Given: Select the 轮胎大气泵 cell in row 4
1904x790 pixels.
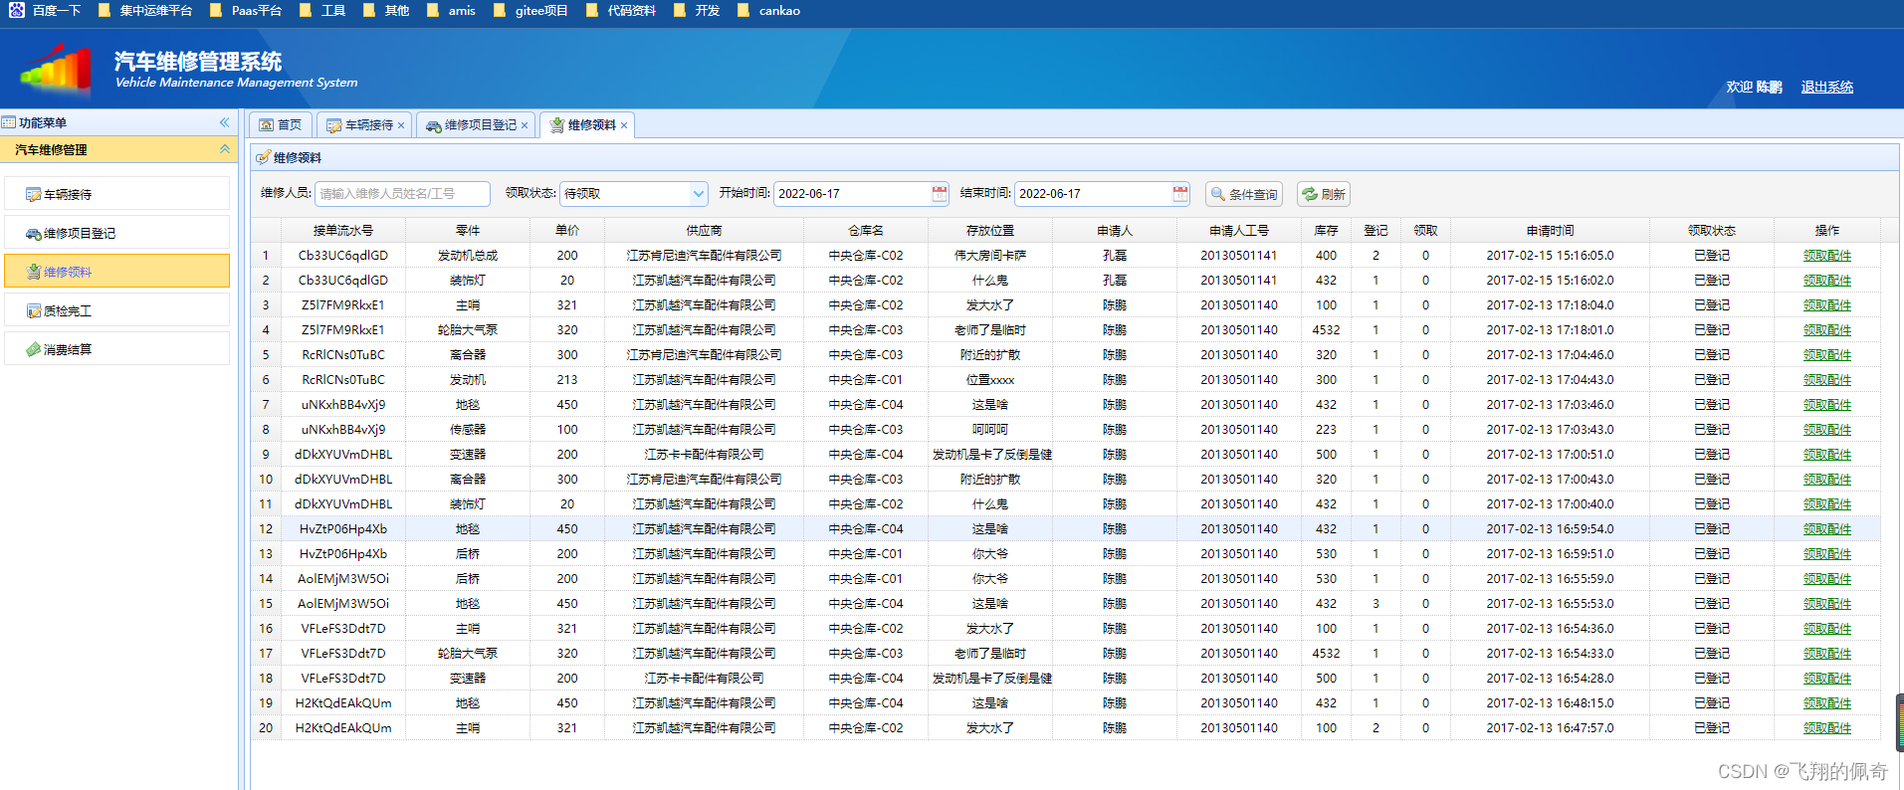Looking at the screenshot, I should tap(468, 330).
